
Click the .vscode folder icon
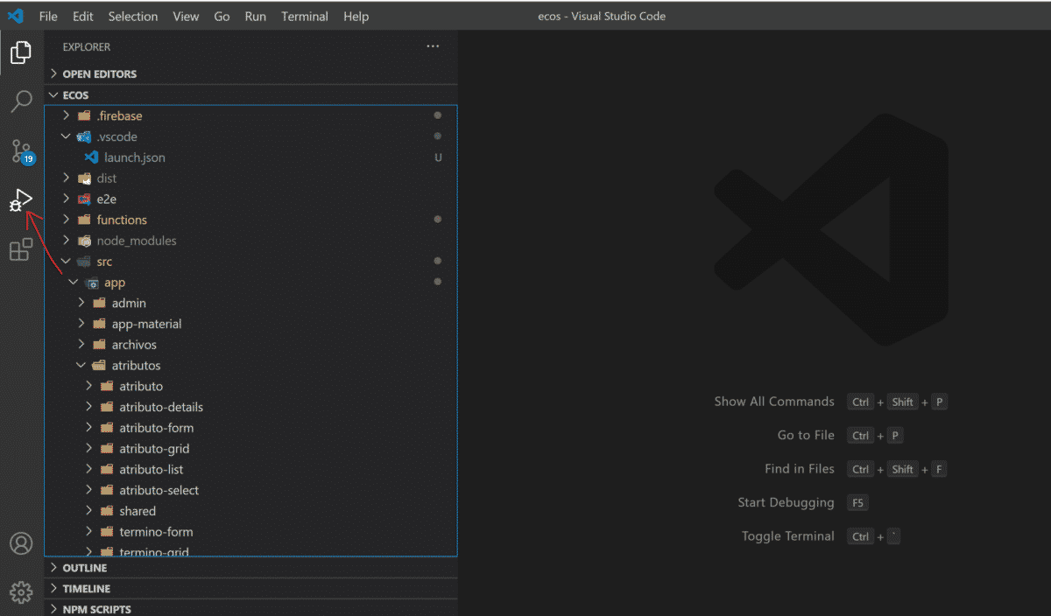pyautogui.click(x=84, y=136)
